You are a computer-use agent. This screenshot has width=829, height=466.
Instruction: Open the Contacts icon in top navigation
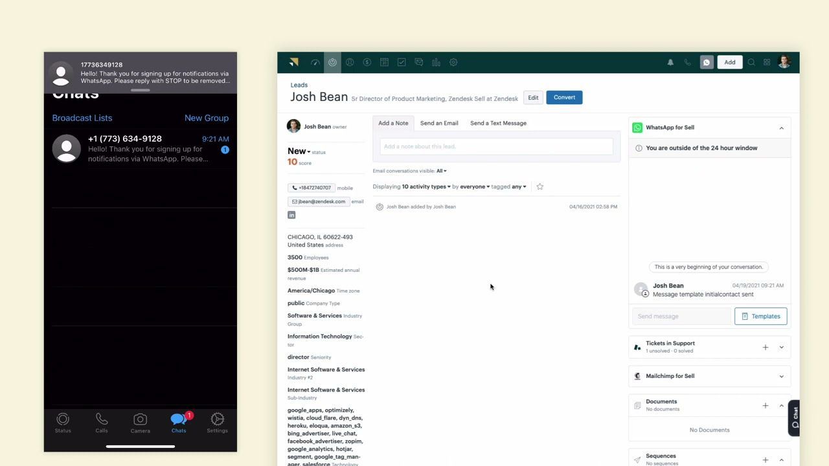pos(350,62)
